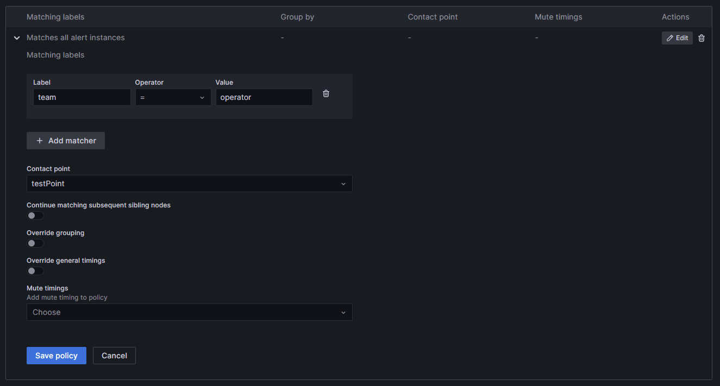720x386 pixels.
Task: Open the Operator selector showing equals sign
Action: coord(173,97)
